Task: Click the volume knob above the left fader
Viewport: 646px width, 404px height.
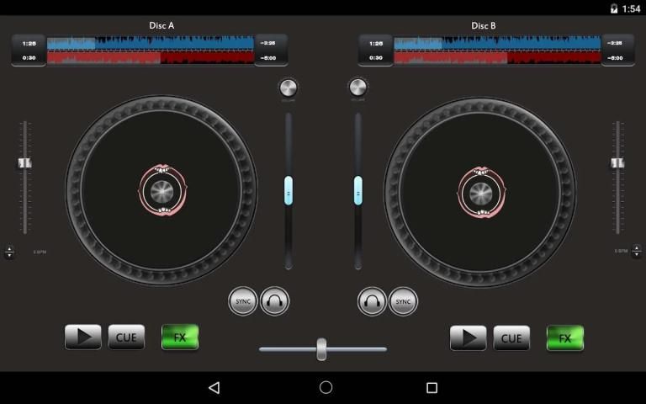Action: click(288, 88)
